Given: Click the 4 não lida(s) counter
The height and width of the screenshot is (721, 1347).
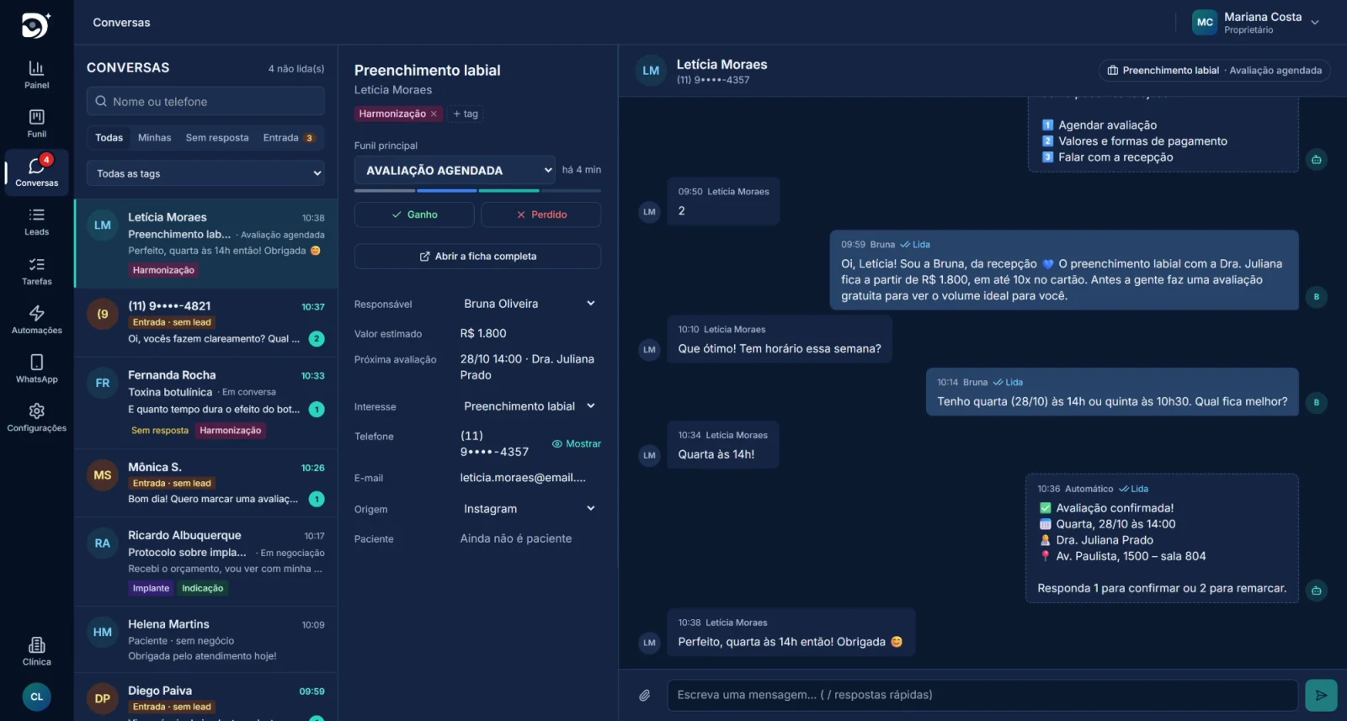Looking at the screenshot, I should (296, 68).
